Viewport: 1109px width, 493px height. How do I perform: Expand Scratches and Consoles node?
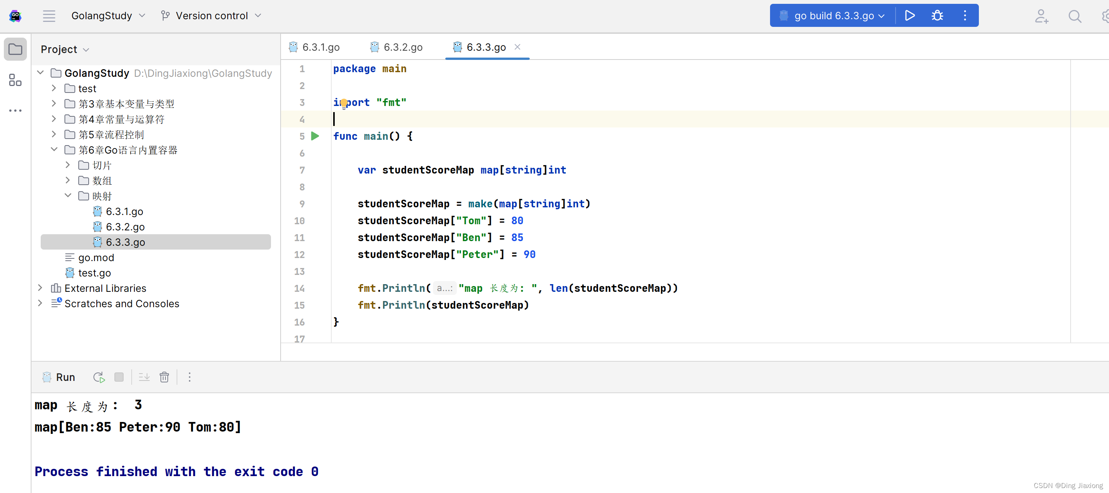point(40,304)
